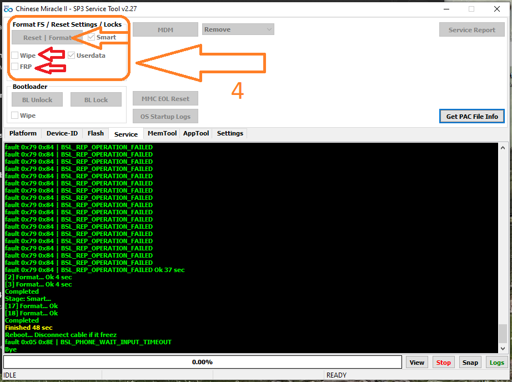Click the log scrollbar up arrow

coord(503,148)
